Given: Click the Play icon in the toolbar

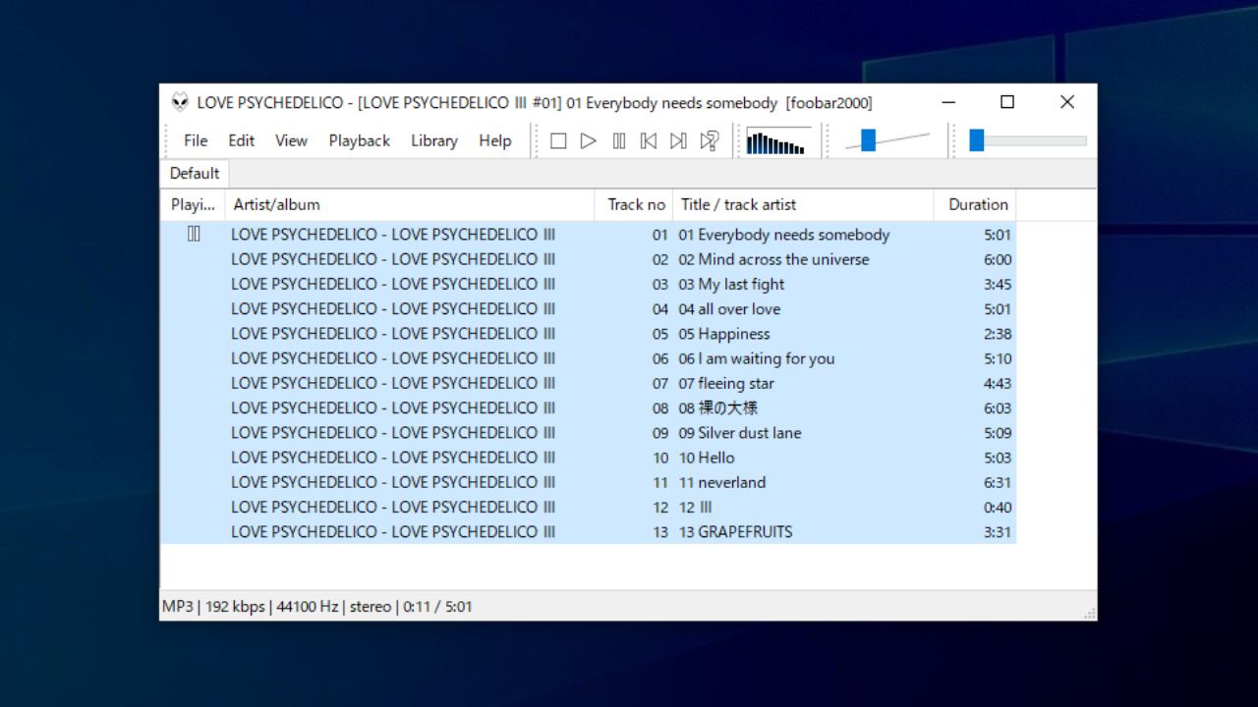Looking at the screenshot, I should (x=588, y=140).
